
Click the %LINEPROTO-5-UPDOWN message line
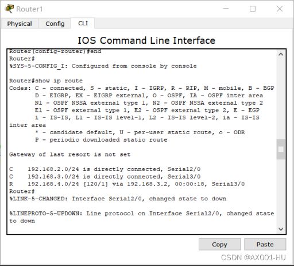(x=142, y=217)
